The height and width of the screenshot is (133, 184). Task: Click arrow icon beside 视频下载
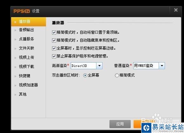(x=15, y=67)
